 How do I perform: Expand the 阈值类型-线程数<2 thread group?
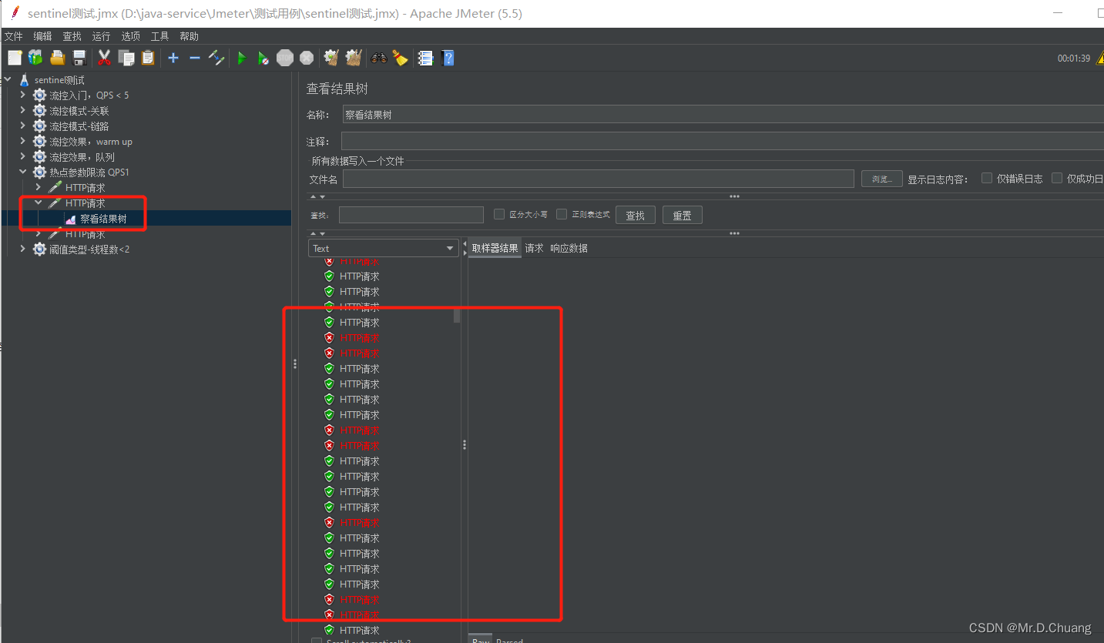tap(22, 249)
